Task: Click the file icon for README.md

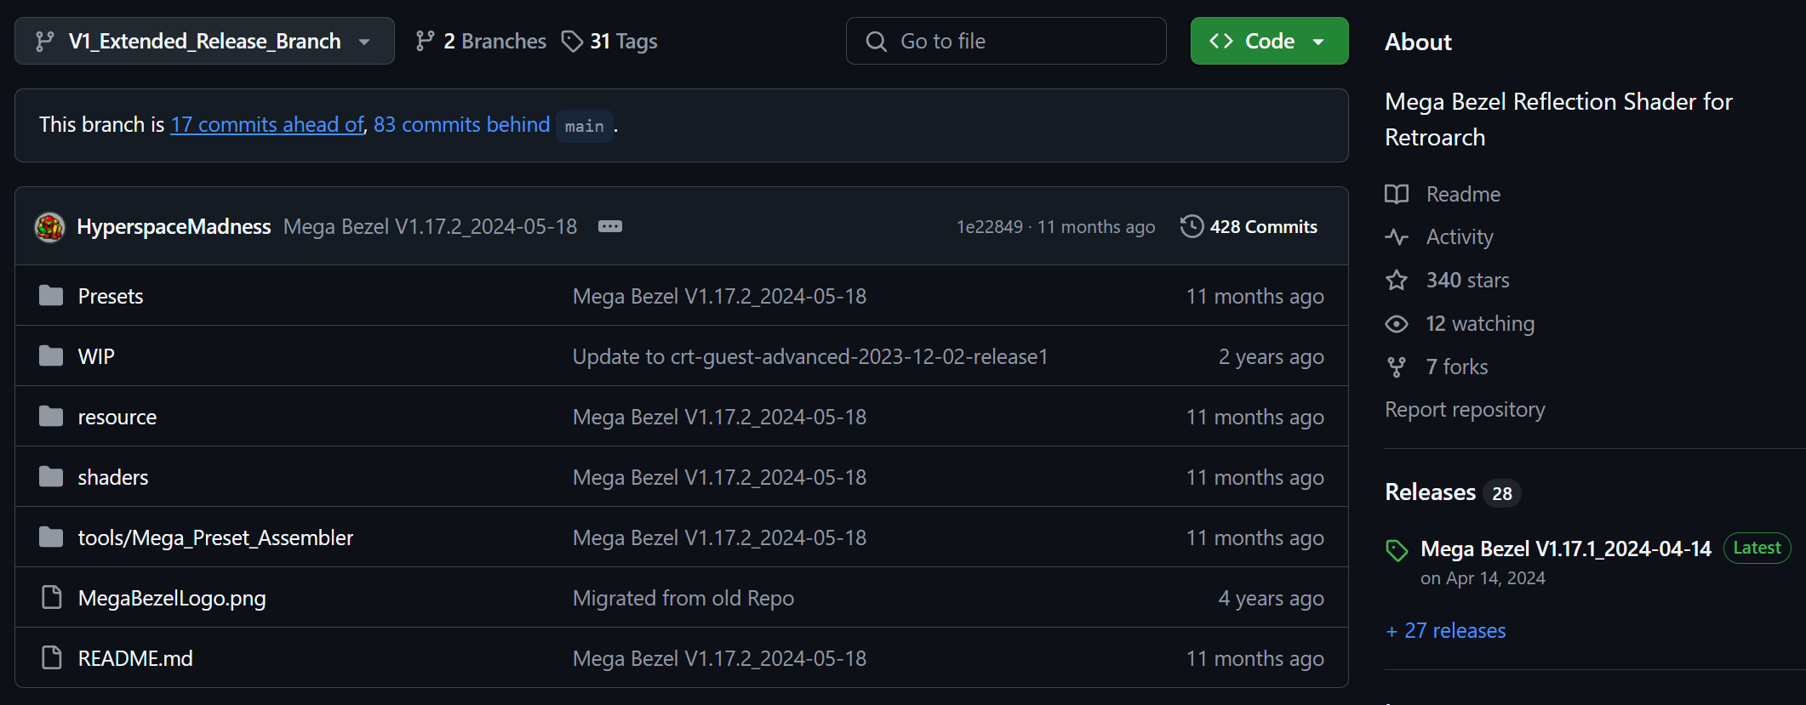Action: (x=52, y=658)
